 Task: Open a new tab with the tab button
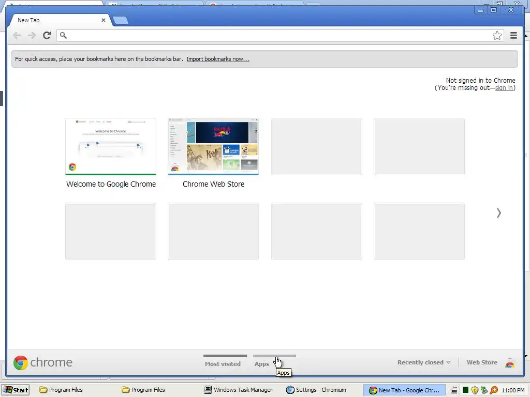click(x=121, y=20)
